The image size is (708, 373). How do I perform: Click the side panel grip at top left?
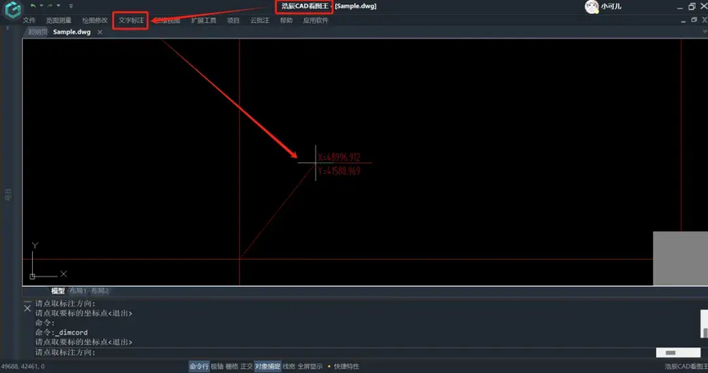7,29
